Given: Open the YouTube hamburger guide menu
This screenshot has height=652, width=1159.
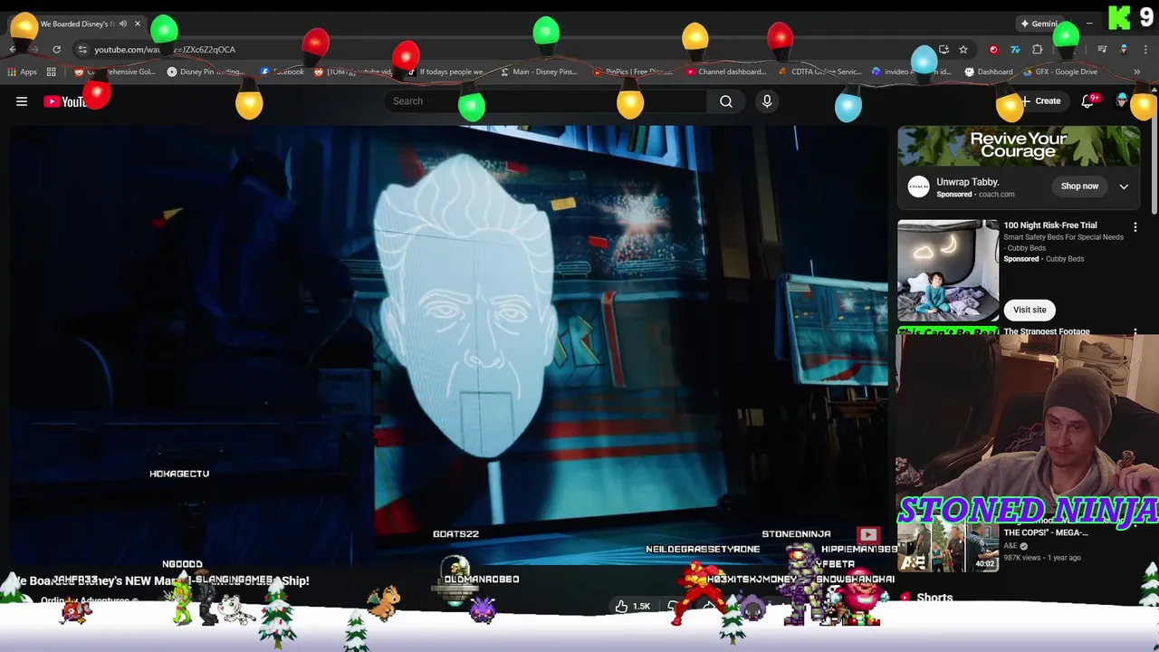Looking at the screenshot, I should tap(22, 101).
